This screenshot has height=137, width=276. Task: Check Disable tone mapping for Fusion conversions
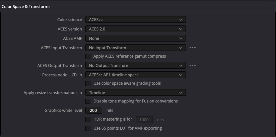pyautogui.click(x=88, y=101)
